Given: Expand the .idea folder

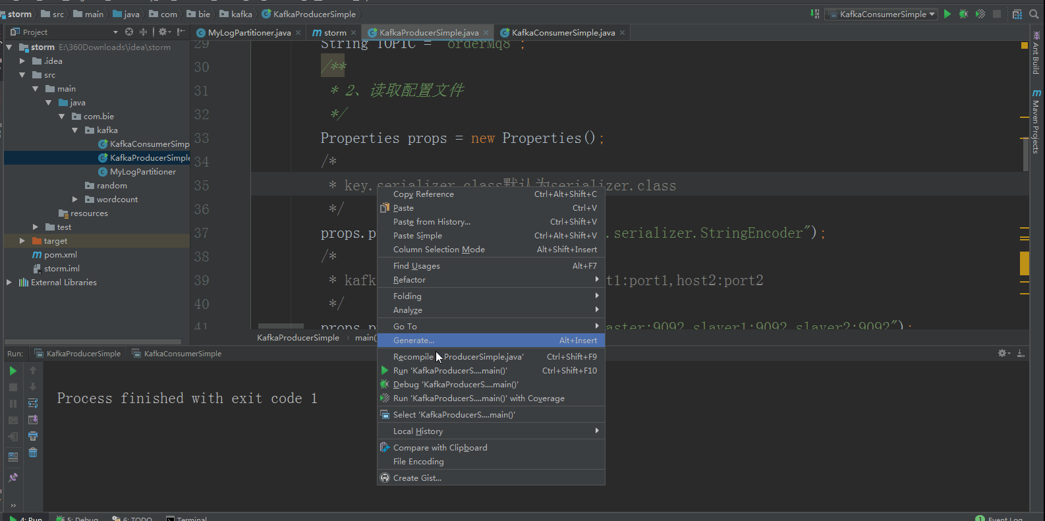Looking at the screenshot, I should coord(22,61).
